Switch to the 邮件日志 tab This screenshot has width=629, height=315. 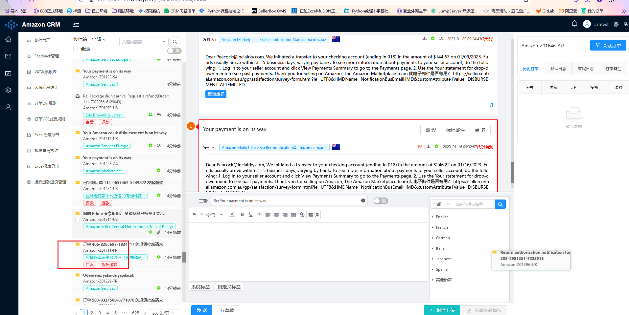coord(558,69)
